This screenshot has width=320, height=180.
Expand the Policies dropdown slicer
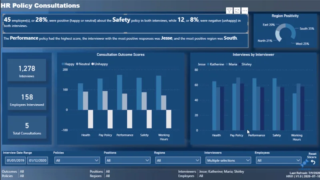(x=77, y=160)
